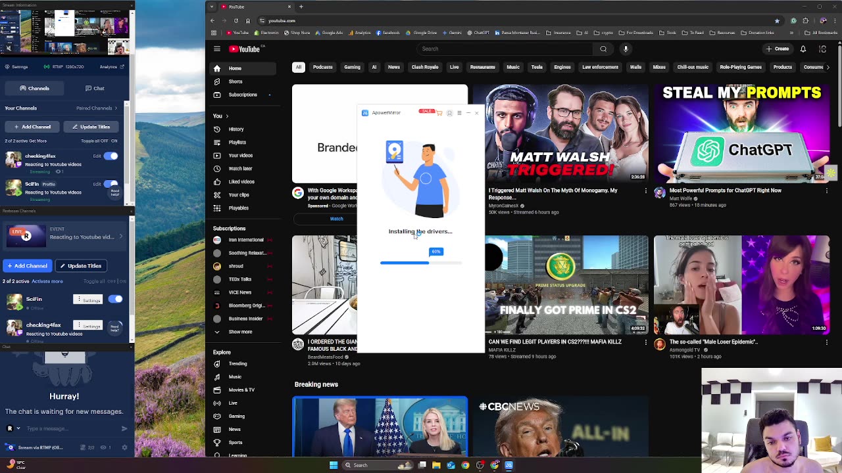Click the YouTube search magnifier button
This screenshot has height=473, width=842.
(603, 49)
